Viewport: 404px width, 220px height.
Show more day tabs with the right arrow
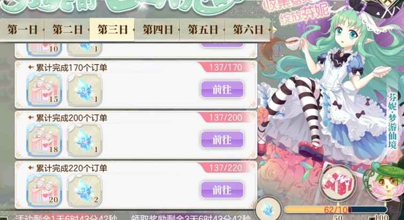[275, 30]
